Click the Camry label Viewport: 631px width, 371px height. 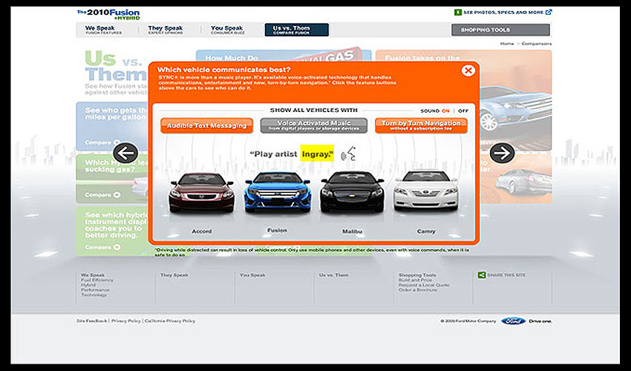coord(426,232)
